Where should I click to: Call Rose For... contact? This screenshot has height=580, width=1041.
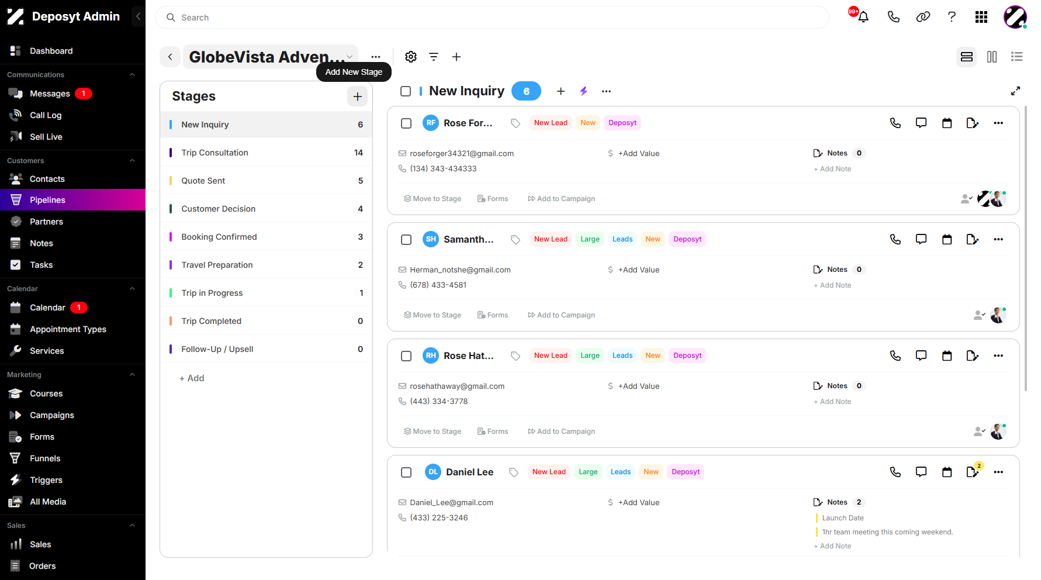895,123
